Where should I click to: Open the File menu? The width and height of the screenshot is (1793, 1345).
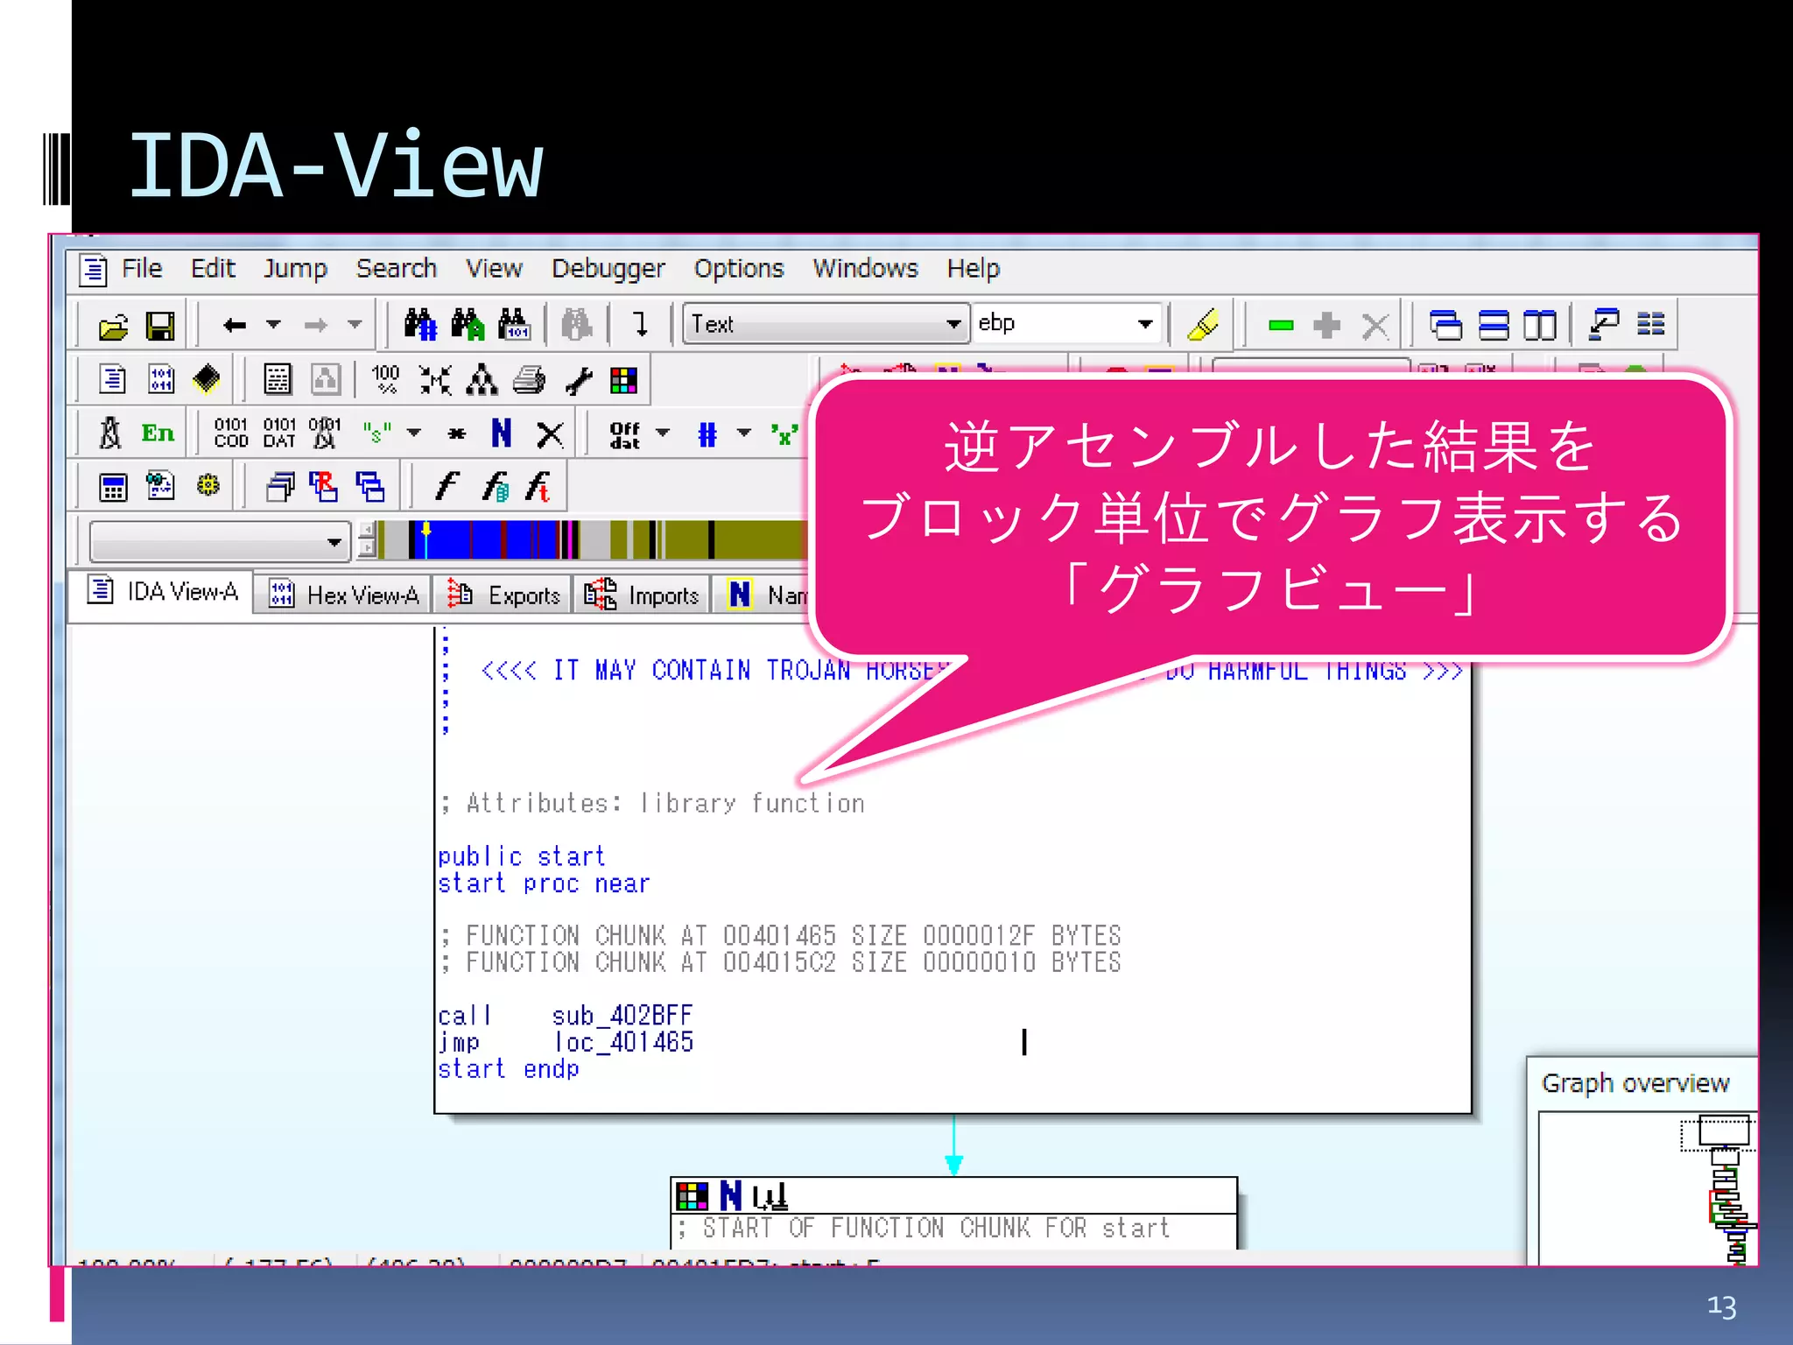click(x=142, y=268)
